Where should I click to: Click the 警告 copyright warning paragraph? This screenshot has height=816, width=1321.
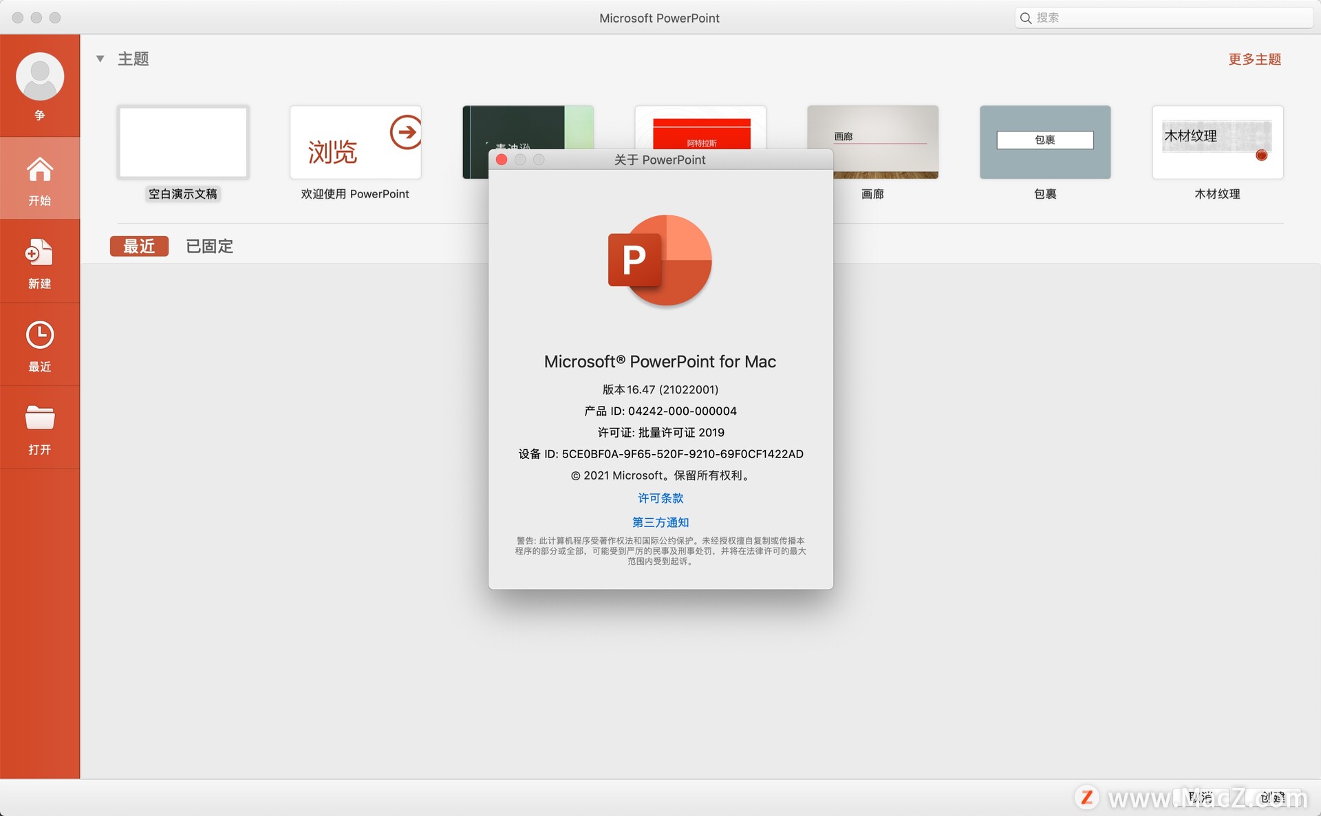[x=660, y=551]
